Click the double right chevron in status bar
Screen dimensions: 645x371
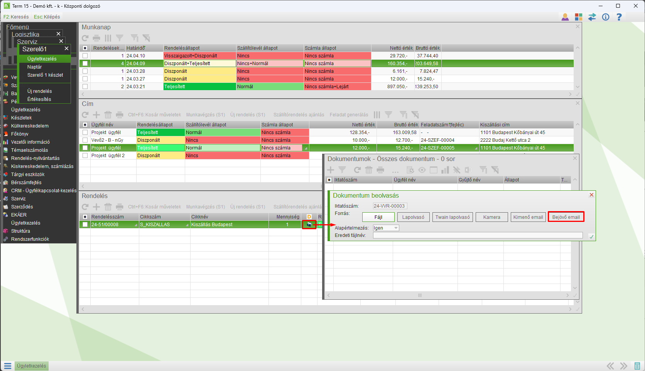pos(623,366)
